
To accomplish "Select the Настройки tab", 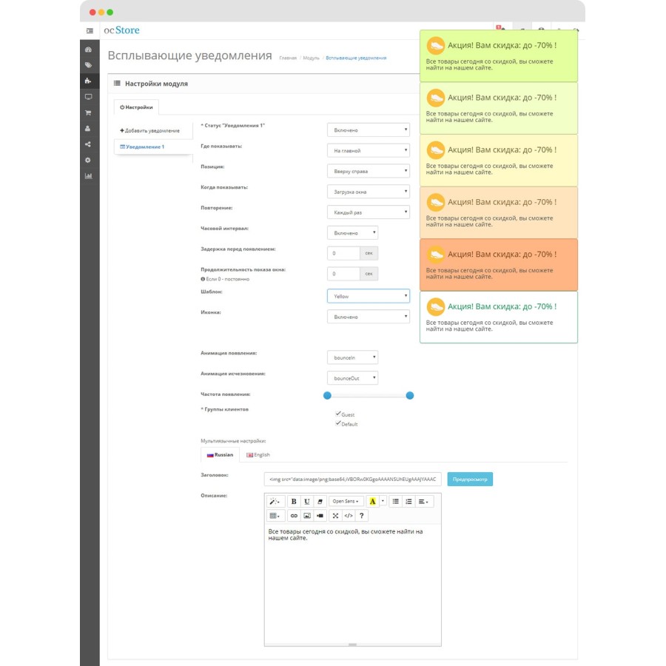I will coord(136,107).
